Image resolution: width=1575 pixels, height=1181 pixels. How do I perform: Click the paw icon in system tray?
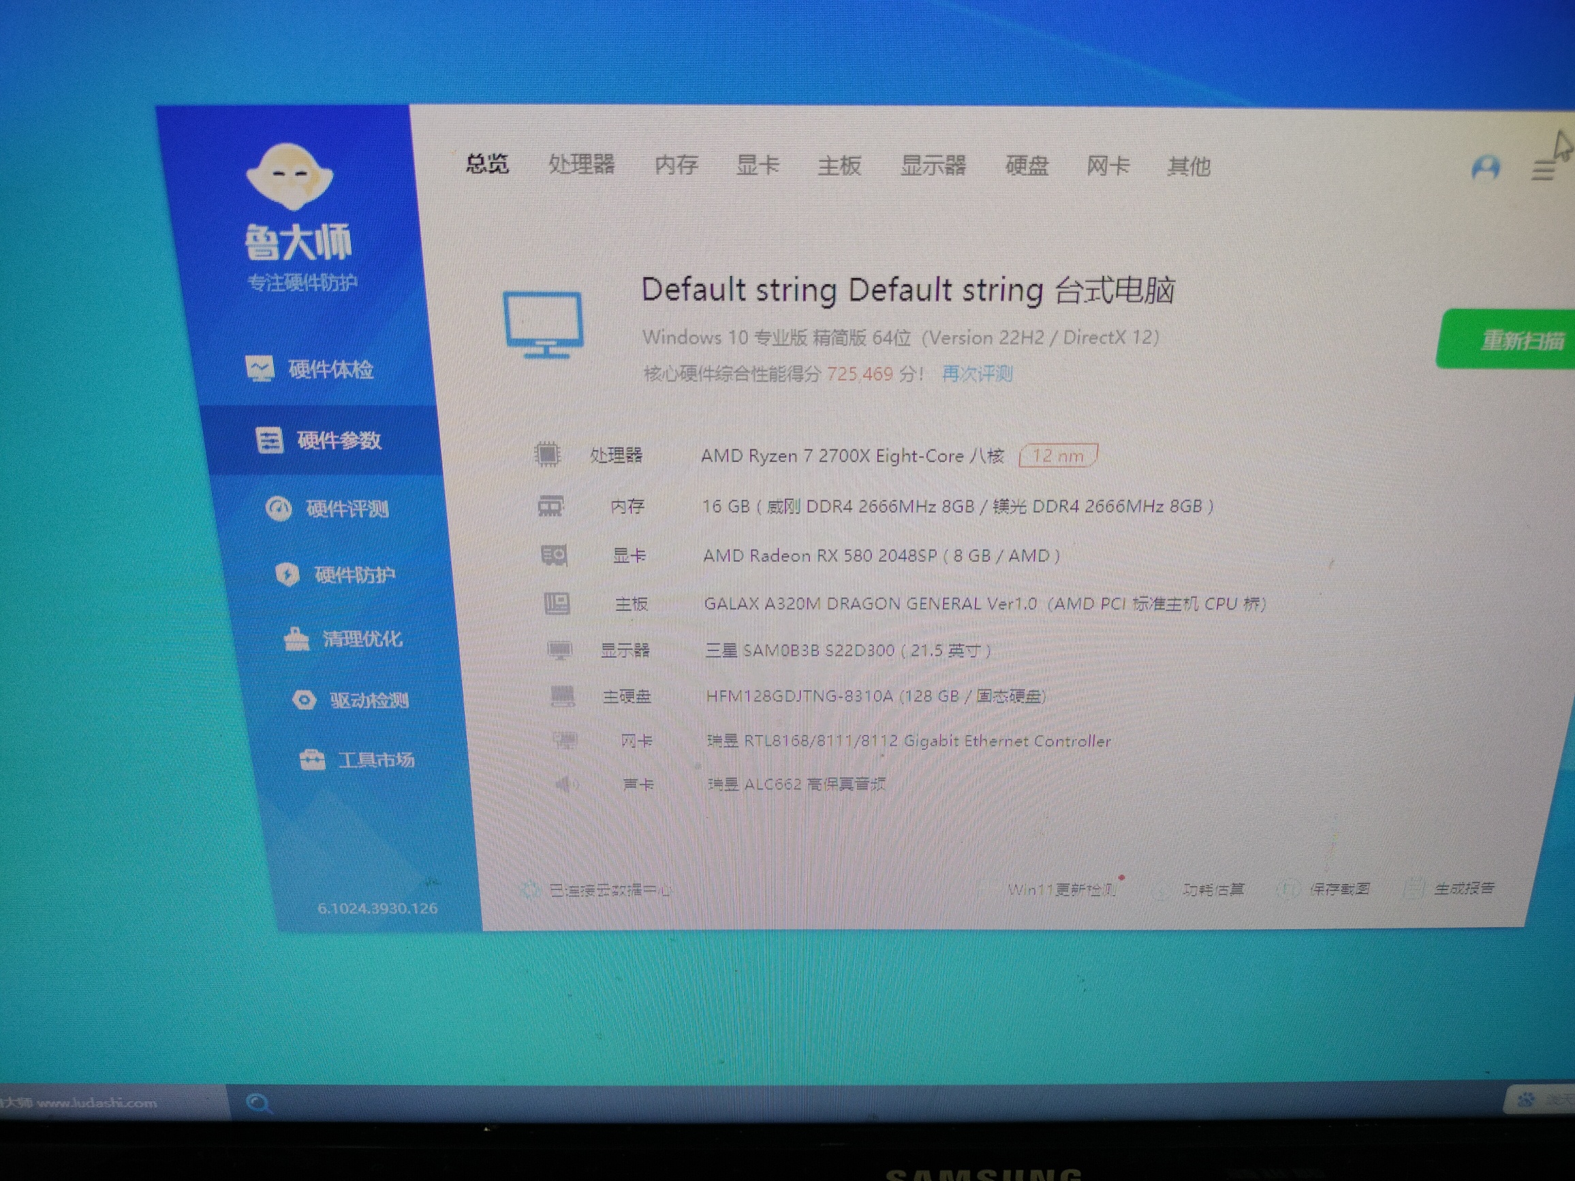click(1526, 1100)
